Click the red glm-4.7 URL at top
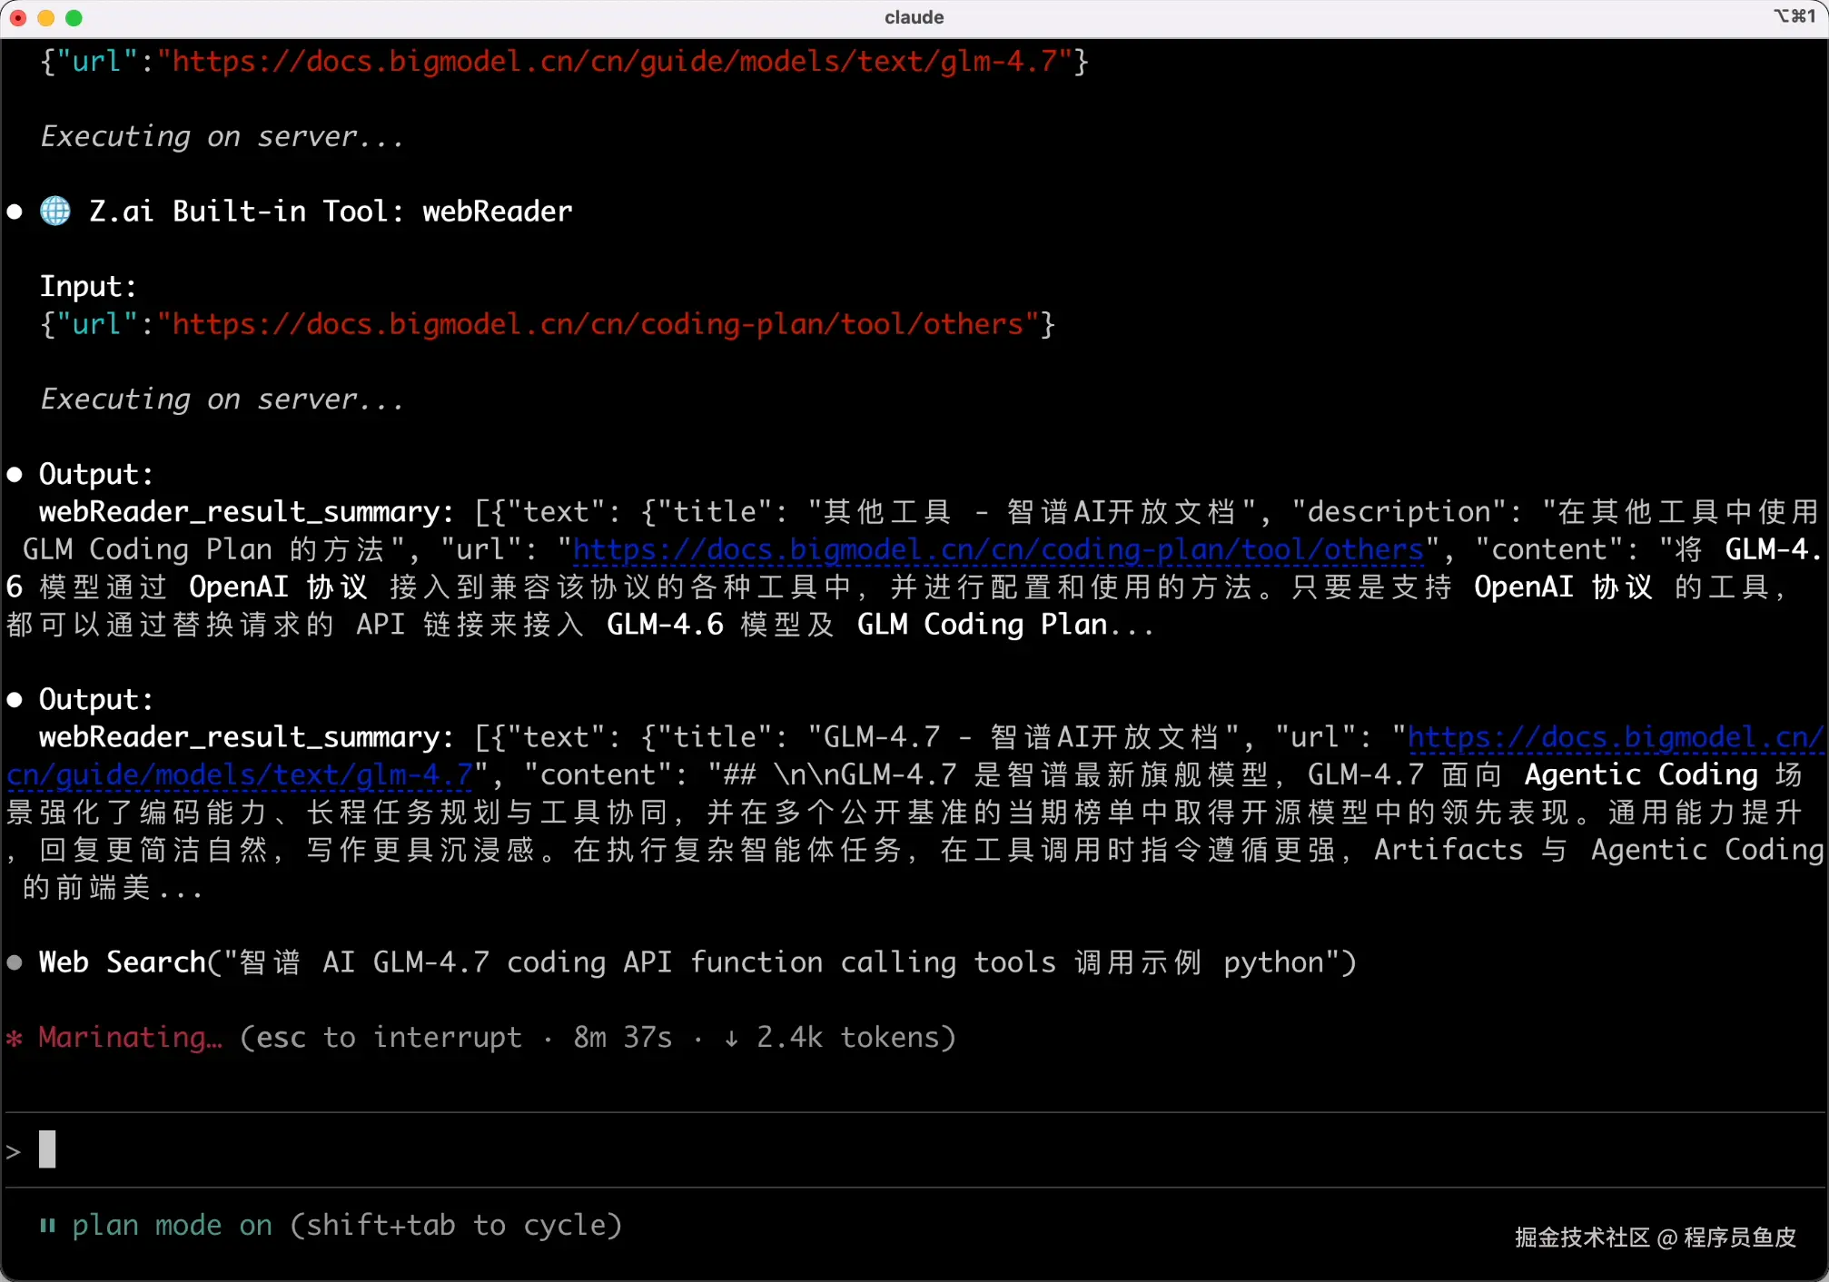The height and width of the screenshot is (1282, 1829). point(616,62)
